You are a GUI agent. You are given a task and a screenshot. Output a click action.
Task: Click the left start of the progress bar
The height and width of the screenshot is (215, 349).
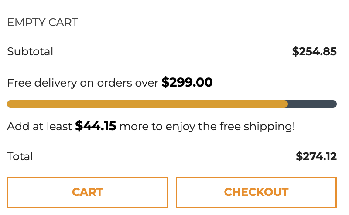click(9, 104)
